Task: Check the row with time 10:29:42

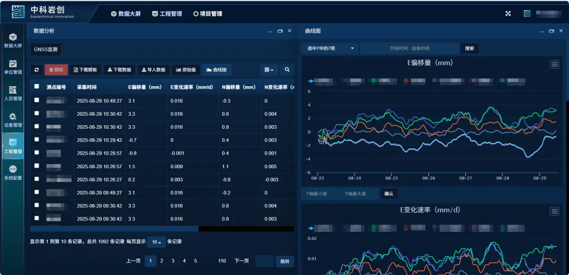Action: pos(37,139)
